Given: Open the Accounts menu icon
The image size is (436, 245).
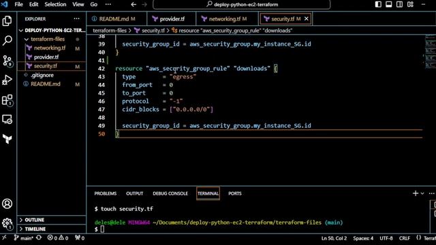Looking at the screenshot, I should [x=7, y=203].
